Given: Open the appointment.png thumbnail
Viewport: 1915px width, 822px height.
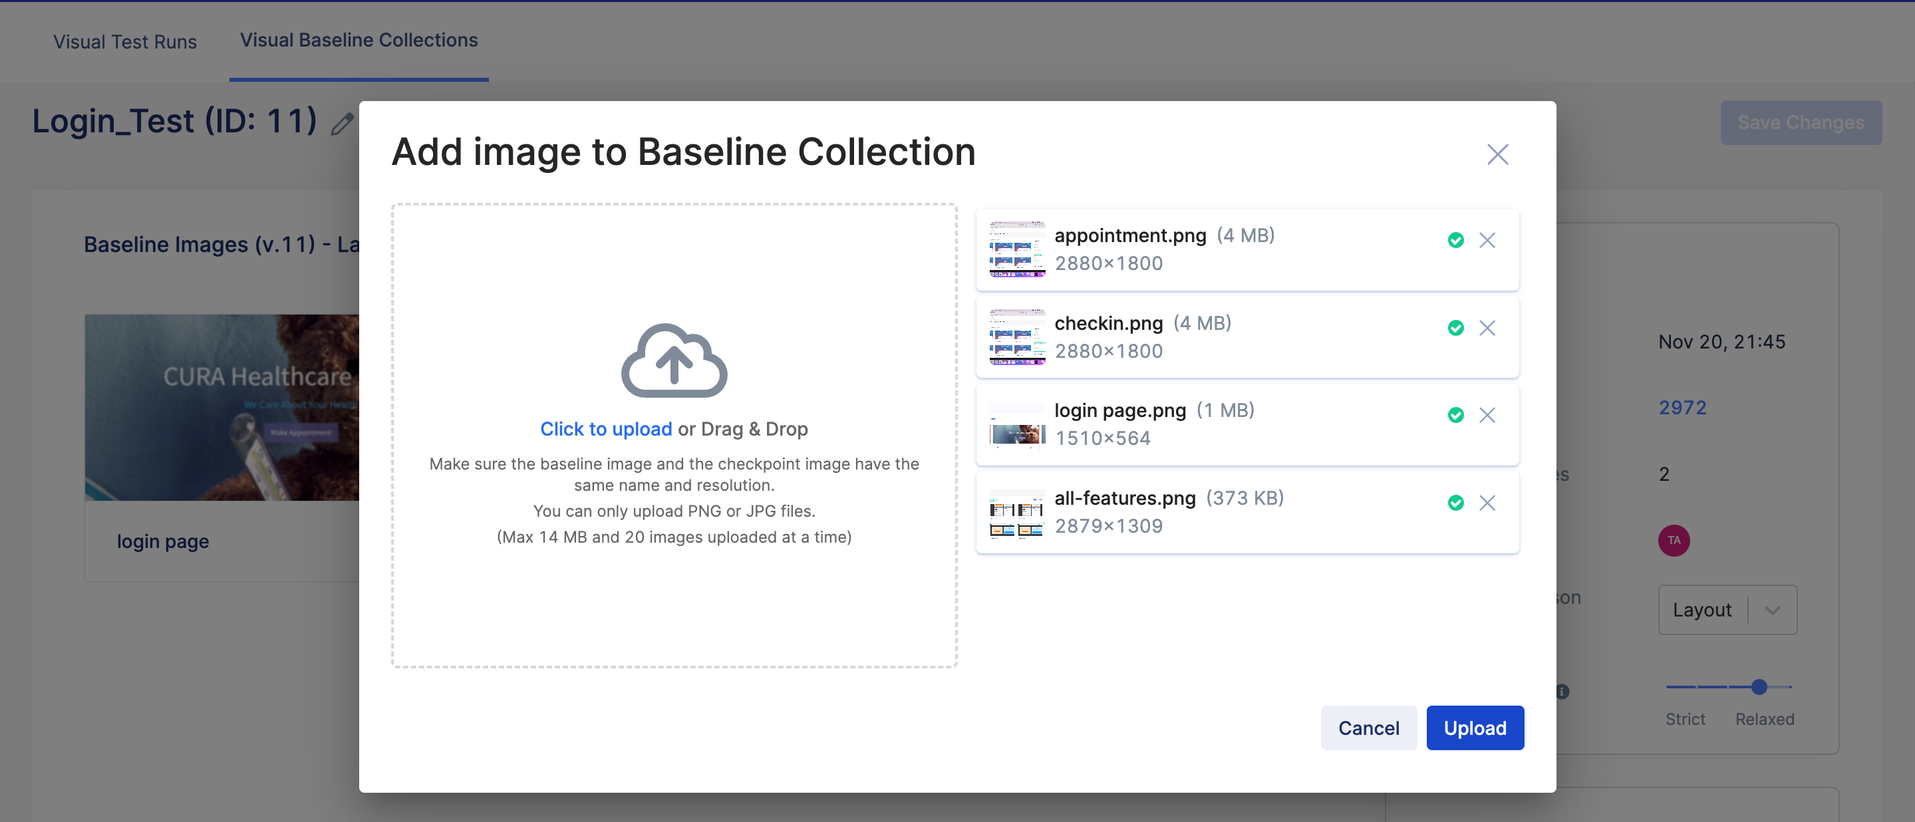Looking at the screenshot, I should pyautogui.click(x=1016, y=249).
